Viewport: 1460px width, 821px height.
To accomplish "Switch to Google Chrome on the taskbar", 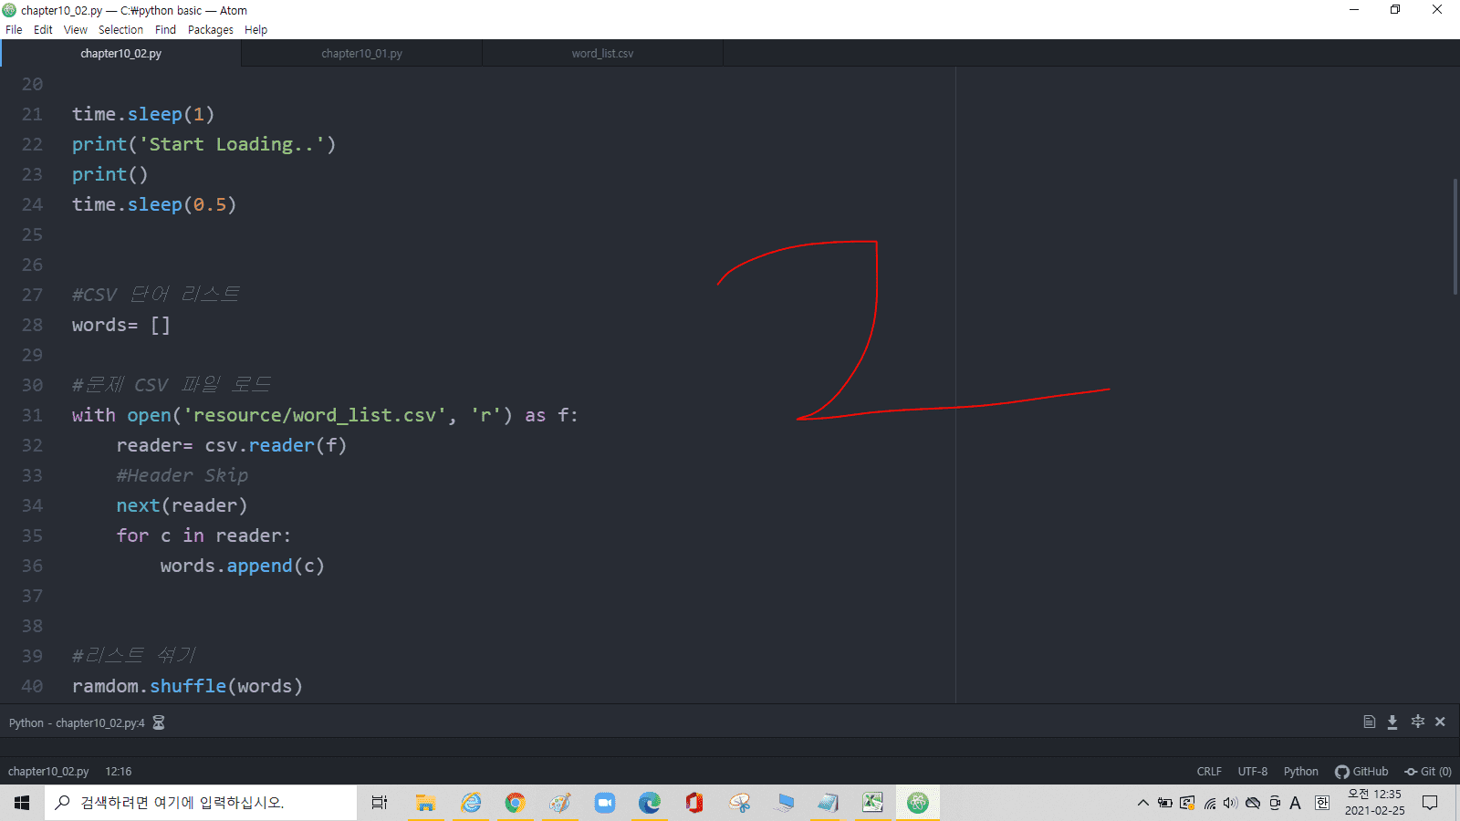I will pyautogui.click(x=516, y=803).
